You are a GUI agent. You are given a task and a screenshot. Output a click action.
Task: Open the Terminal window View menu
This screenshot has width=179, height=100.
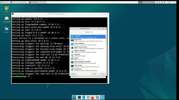tap(21, 16)
